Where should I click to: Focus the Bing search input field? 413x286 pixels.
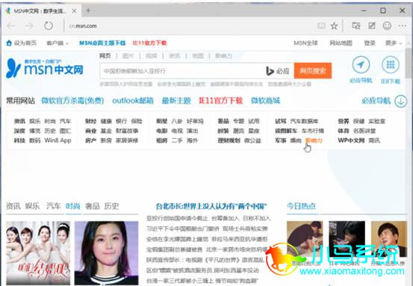182,71
